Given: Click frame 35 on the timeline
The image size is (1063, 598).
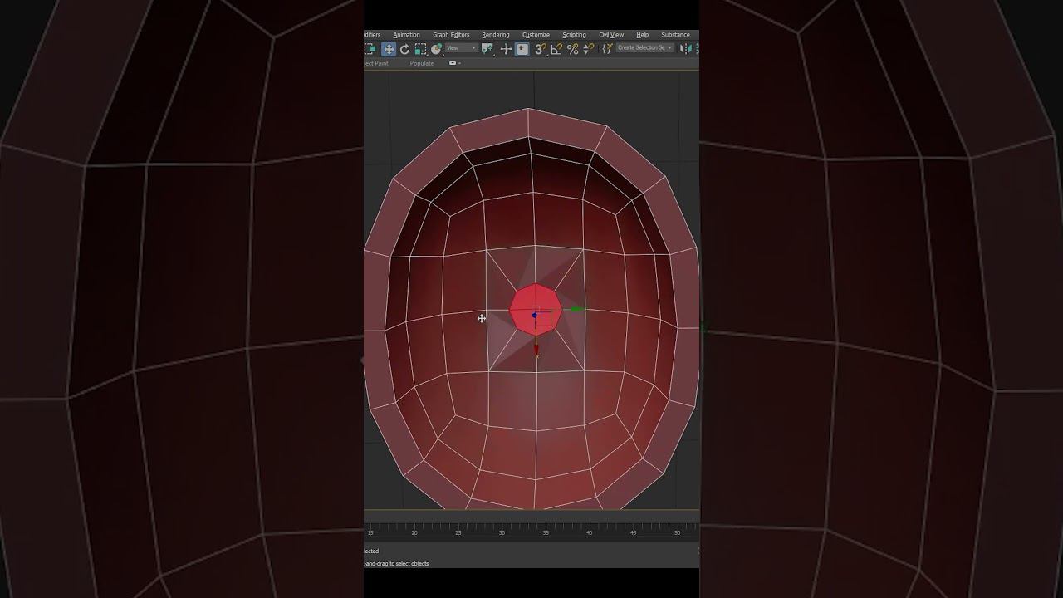Looking at the screenshot, I should point(546,532).
